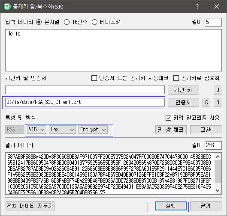This screenshot has width=227, height=216.
Task: Select the 16진수 input type radio
Action: point(67,22)
